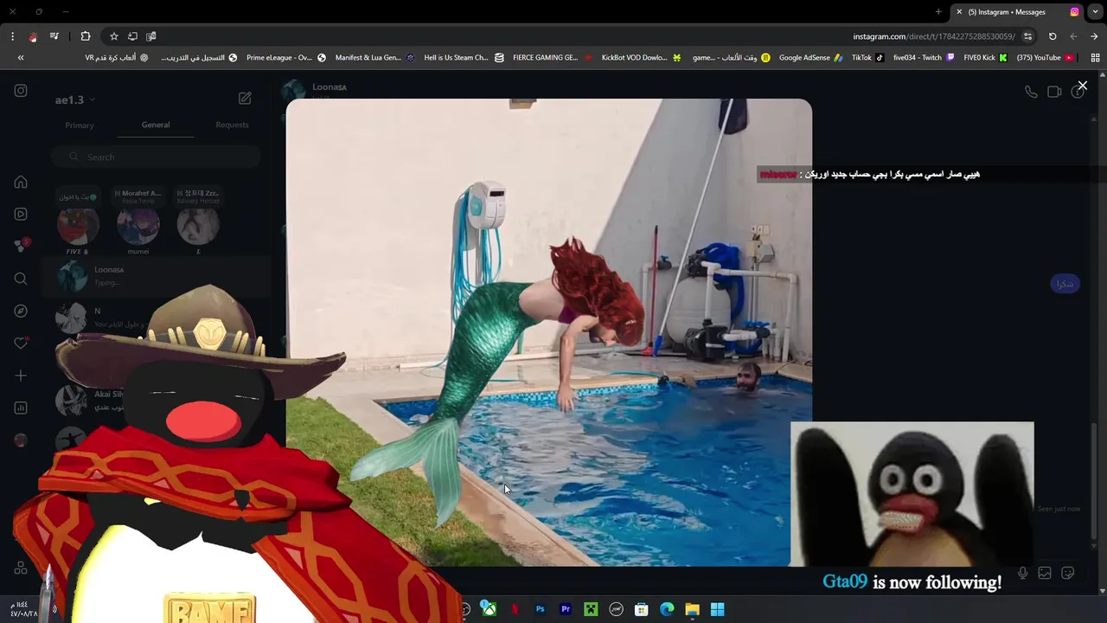Viewport: 1107px width, 623px height.
Task: Open the Xbox app from the taskbar
Action: (x=490, y=609)
